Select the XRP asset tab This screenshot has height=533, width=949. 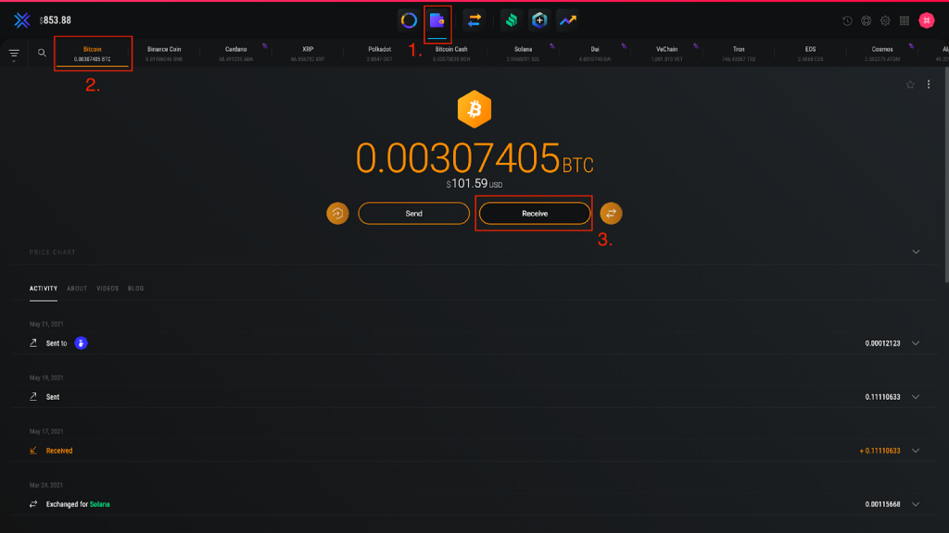308,53
